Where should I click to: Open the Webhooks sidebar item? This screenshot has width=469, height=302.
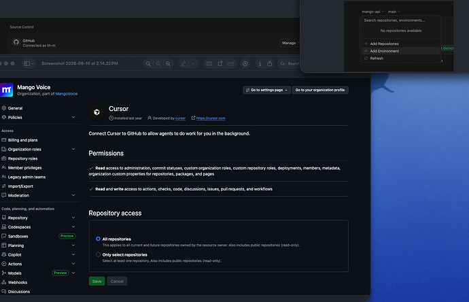(x=18, y=282)
